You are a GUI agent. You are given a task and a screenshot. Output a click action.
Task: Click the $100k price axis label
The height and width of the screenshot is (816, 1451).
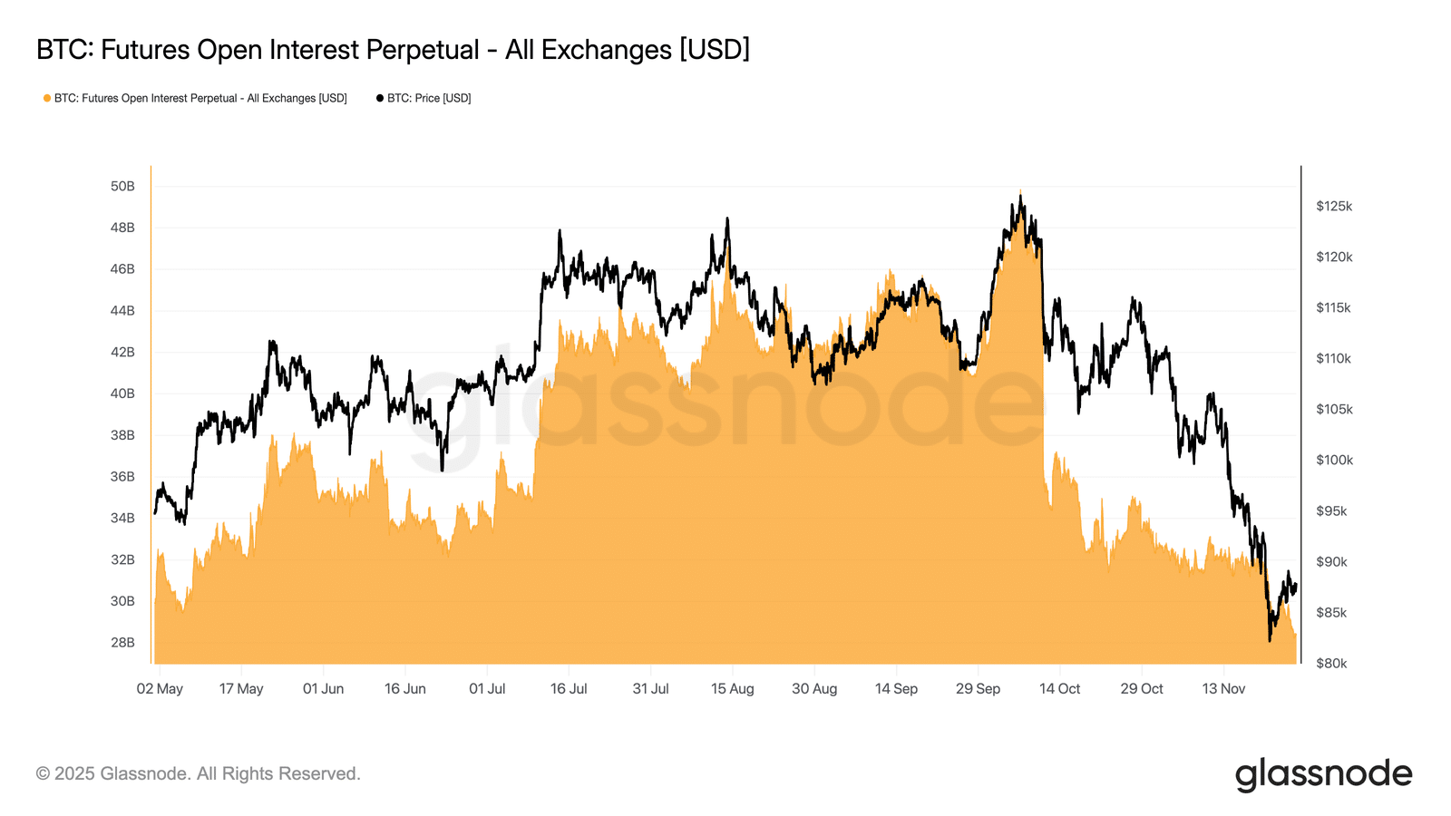[x=1334, y=460]
